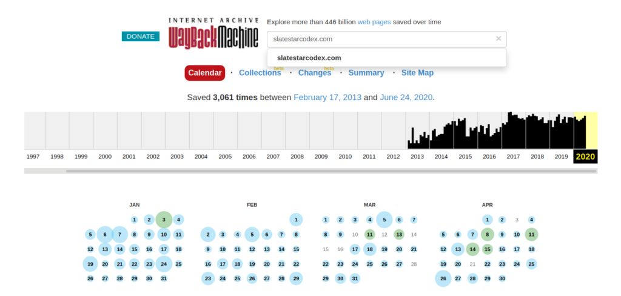This screenshot has width=621, height=296.
Task: Open January 19 snapshot
Action: click(x=90, y=264)
